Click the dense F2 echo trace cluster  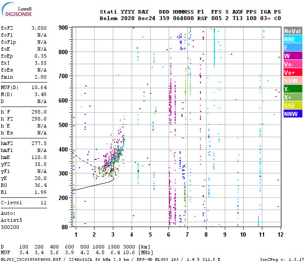click(x=114, y=156)
